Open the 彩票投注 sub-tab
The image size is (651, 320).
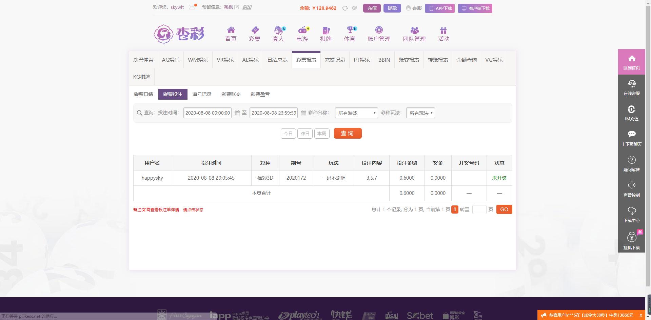click(173, 94)
